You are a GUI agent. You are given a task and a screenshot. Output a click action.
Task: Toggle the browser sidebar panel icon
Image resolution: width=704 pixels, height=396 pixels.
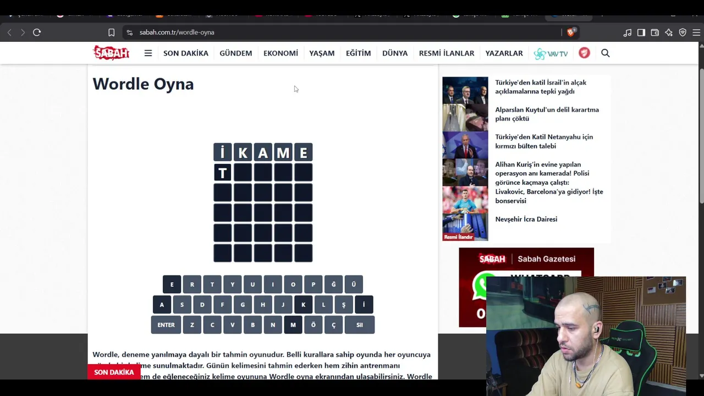[641, 32]
